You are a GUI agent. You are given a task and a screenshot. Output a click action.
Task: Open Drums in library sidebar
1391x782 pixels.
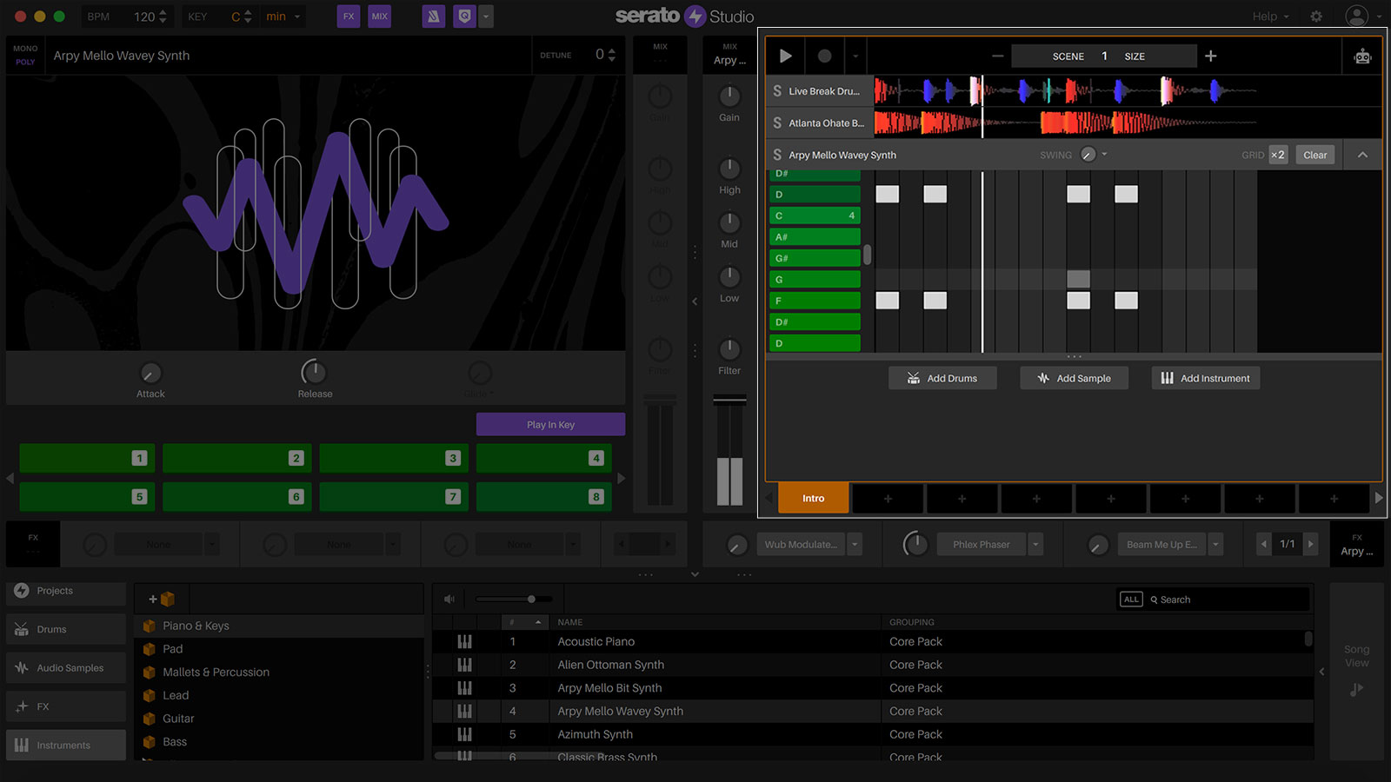[66, 629]
